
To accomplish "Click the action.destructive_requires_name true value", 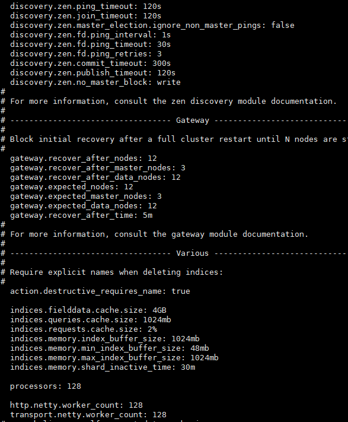I will [x=181, y=291].
